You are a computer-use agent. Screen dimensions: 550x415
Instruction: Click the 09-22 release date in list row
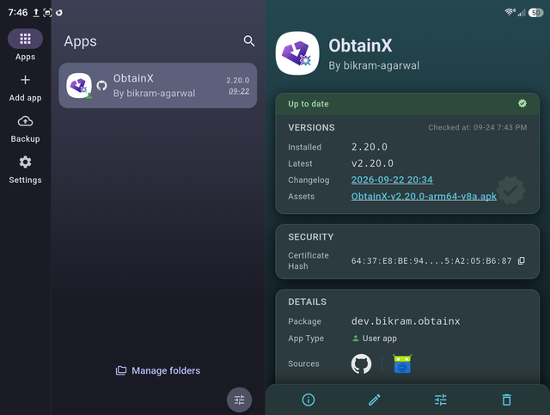tap(239, 91)
